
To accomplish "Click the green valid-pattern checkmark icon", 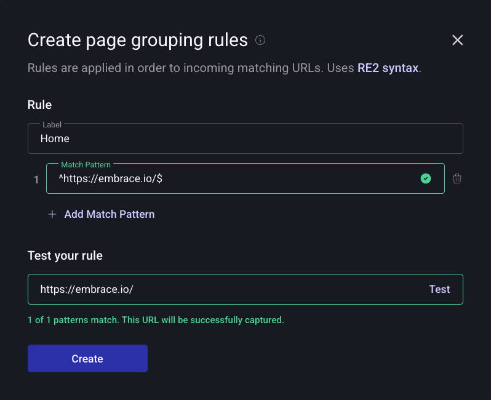I will click(425, 178).
